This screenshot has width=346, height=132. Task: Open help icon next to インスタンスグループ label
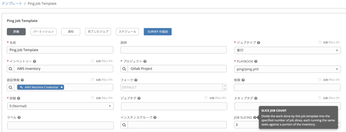pos(155,117)
